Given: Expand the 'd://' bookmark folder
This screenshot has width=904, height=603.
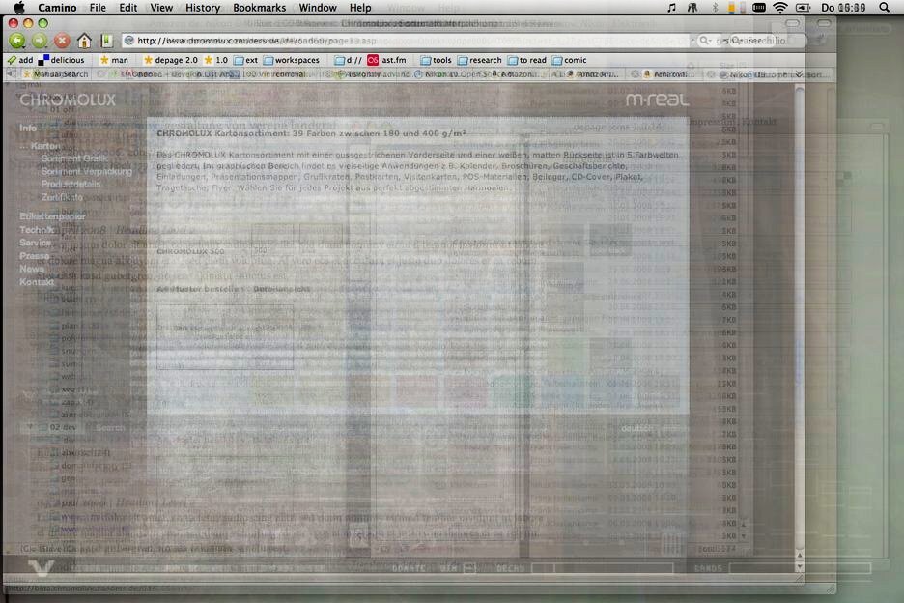Looking at the screenshot, I should point(349,60).
